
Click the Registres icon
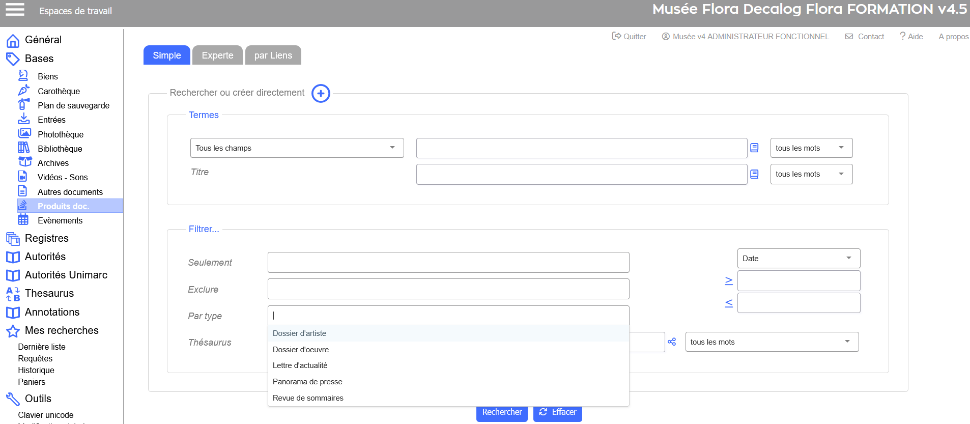13,238
